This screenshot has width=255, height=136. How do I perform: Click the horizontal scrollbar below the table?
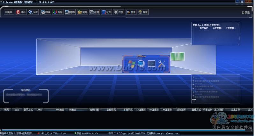coord(127,130)
